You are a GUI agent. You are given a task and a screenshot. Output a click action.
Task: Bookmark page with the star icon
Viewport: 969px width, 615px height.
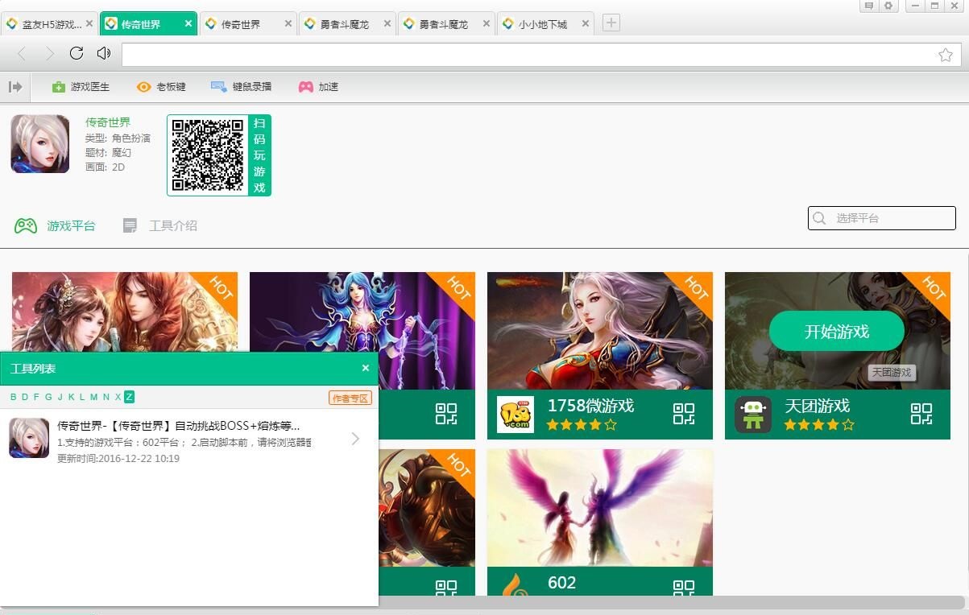point(945,55)
